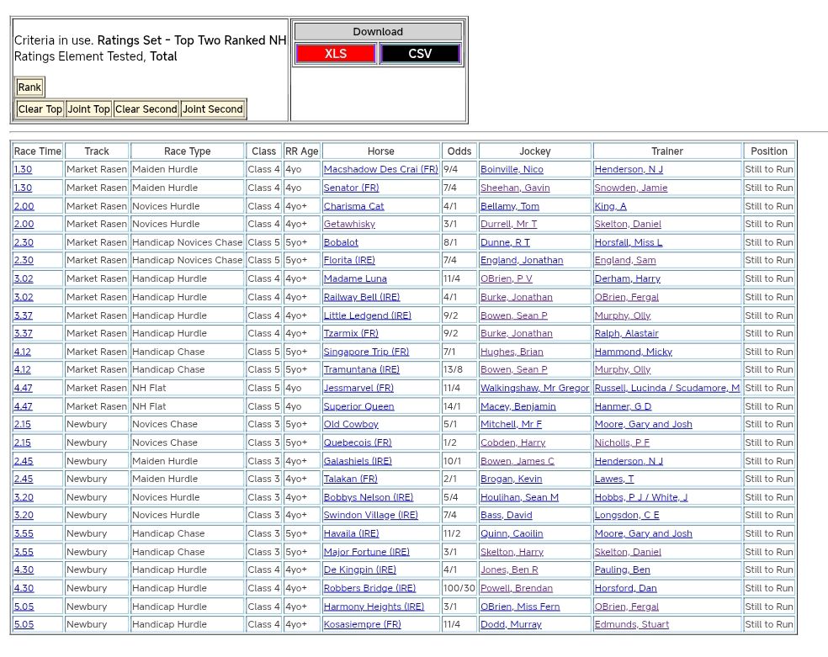Viewport: 828px width, 657px height.
Task: Open horse Robbers Bridge (IRE)
Action: tap(369, 589)
